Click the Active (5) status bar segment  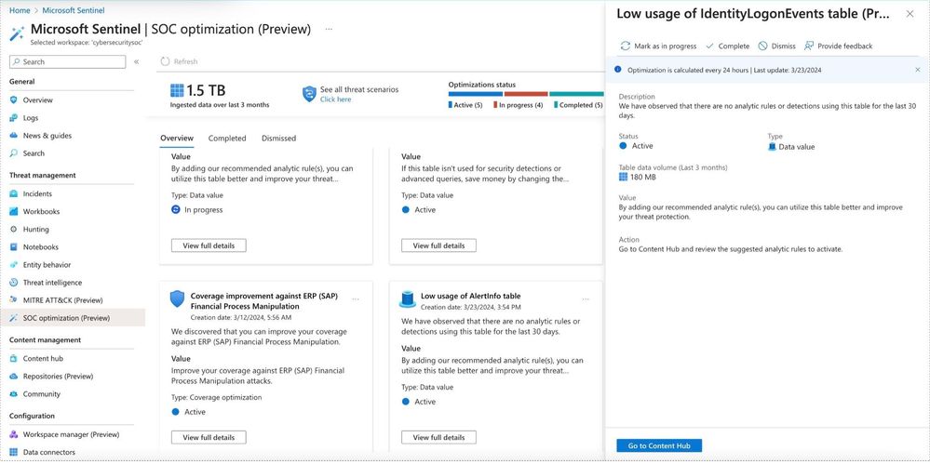click(x=476, y=94)
